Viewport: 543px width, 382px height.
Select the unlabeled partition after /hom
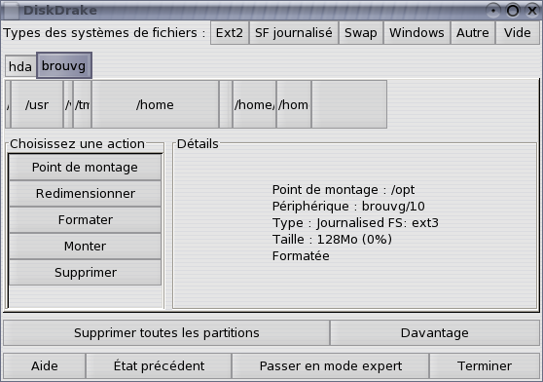[349, 104]
